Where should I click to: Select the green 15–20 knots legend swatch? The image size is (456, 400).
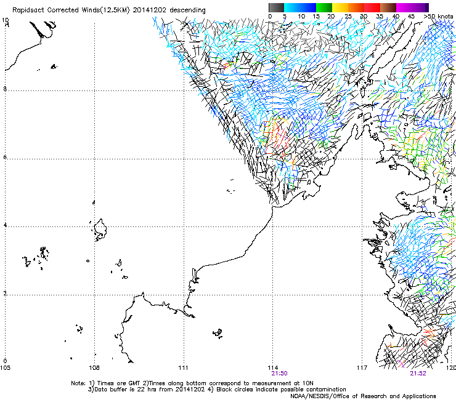click(x=324, y=7)
